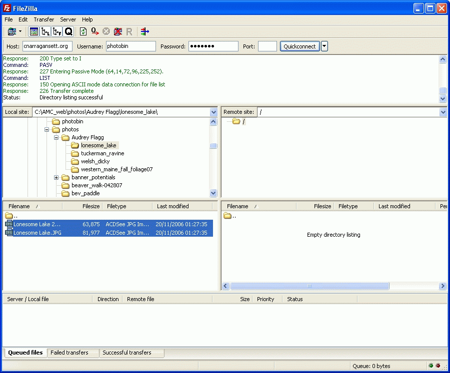Image resolution: width=450 pixels, height=373 pixels.
Task: Open the Quickconnect history dropdown
Action: [x=324, y=46]
